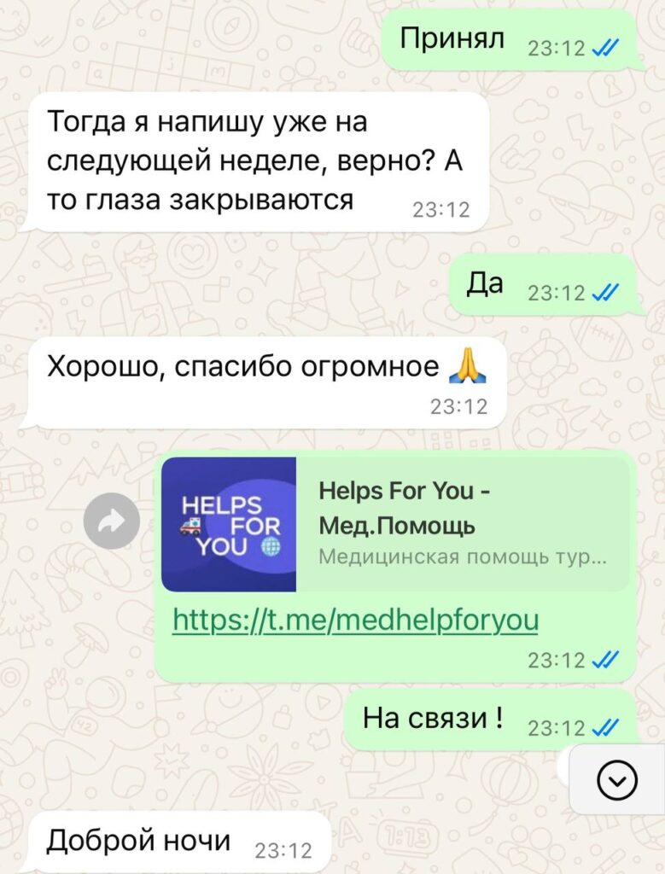Screen dimensions: 665x874
Task: Tap read checkmarks on На связи message
Action: 605,728
